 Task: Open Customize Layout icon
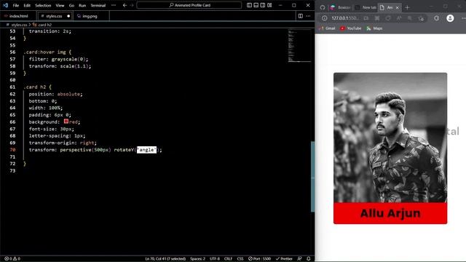click(x=269, y=5)
